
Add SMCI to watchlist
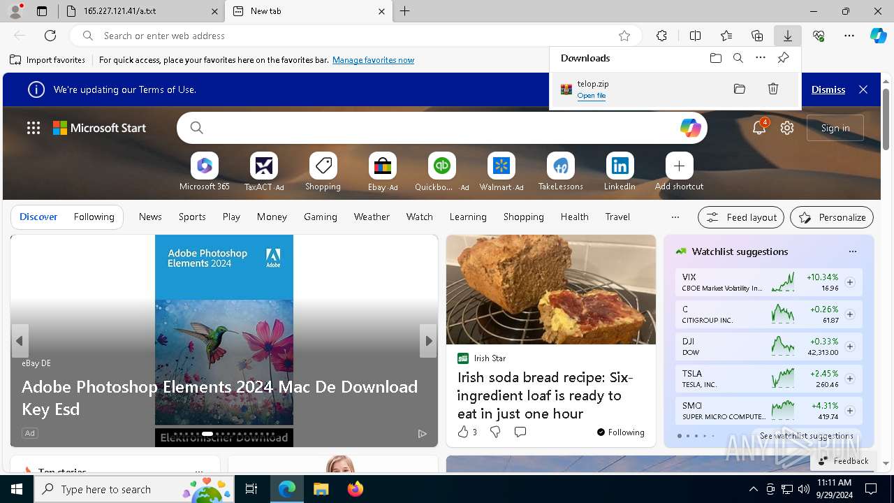(850, 411)
